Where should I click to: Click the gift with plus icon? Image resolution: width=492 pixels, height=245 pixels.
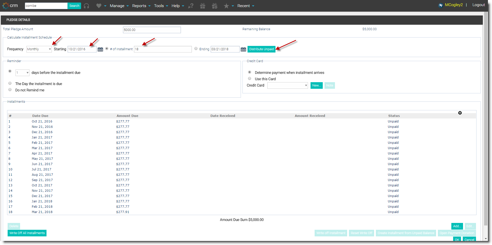pos(215,6)
